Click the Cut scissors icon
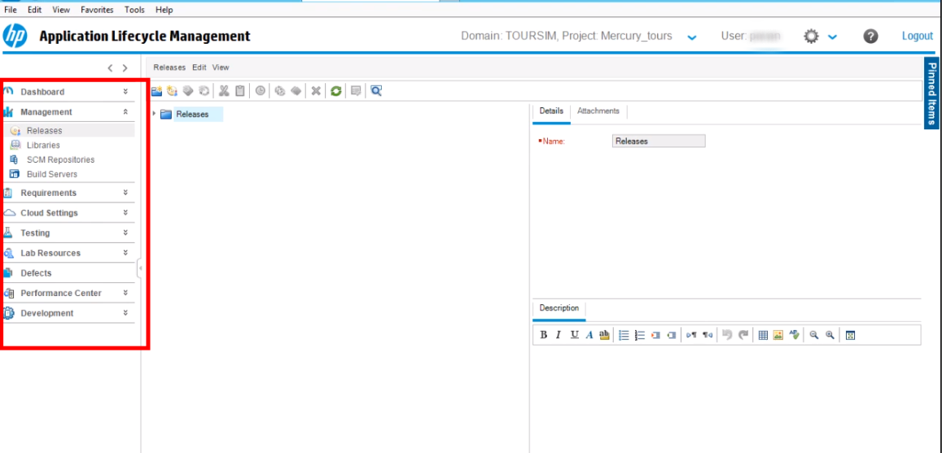The image size is (942, 453). pyautogui.click(x=224, y=90)
